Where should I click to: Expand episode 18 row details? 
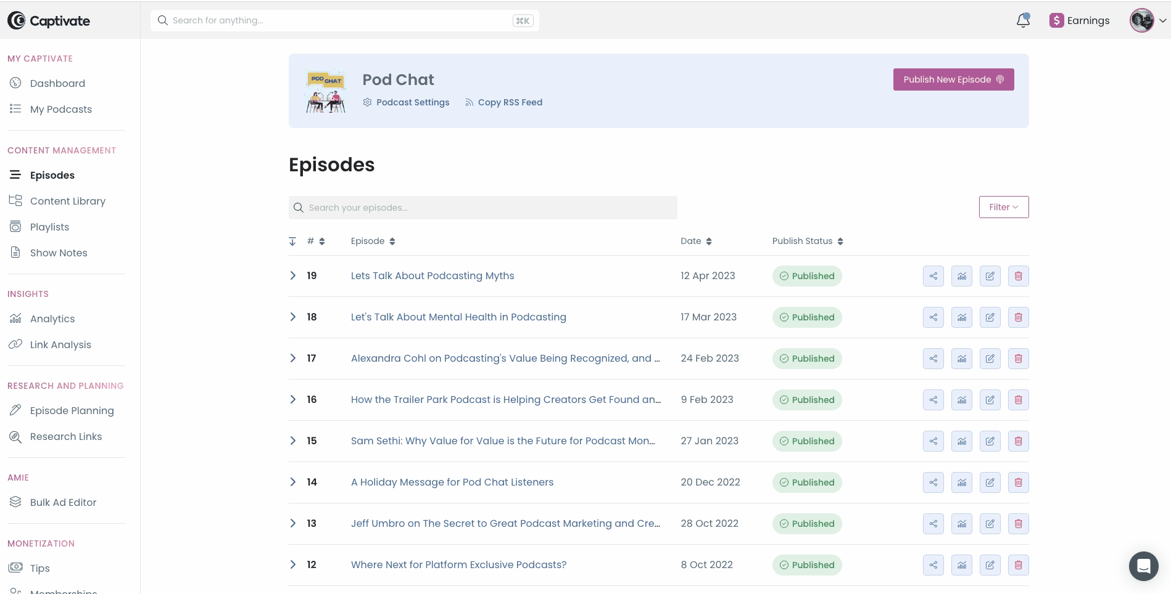293,317
